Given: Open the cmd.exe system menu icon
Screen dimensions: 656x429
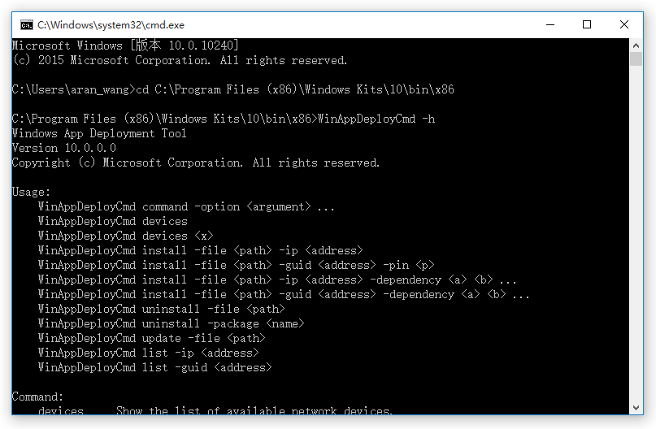Looking at the screenshot, I should coord(26,25).
